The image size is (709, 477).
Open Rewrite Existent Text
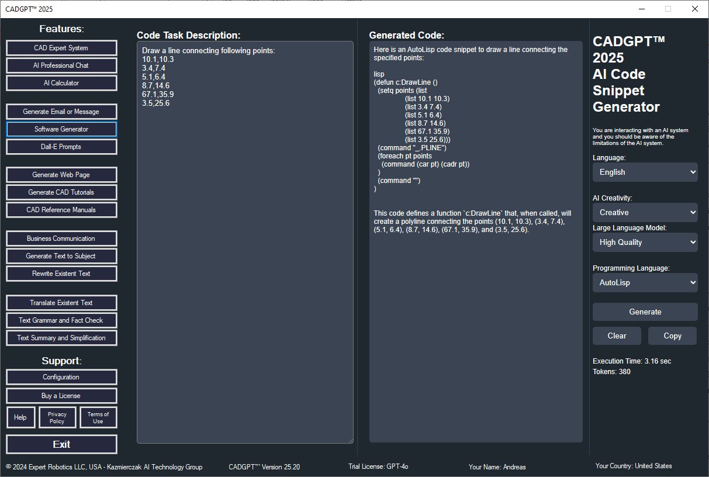point(61,274)
